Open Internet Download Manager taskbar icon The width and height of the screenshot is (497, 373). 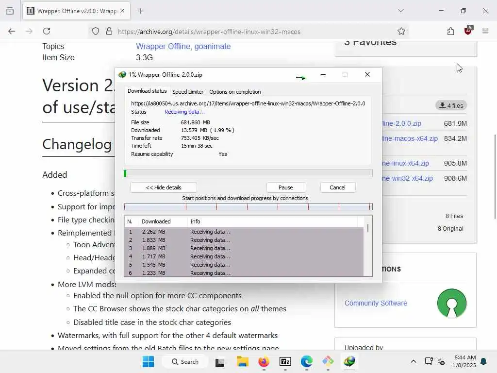(x=349, y=361)
